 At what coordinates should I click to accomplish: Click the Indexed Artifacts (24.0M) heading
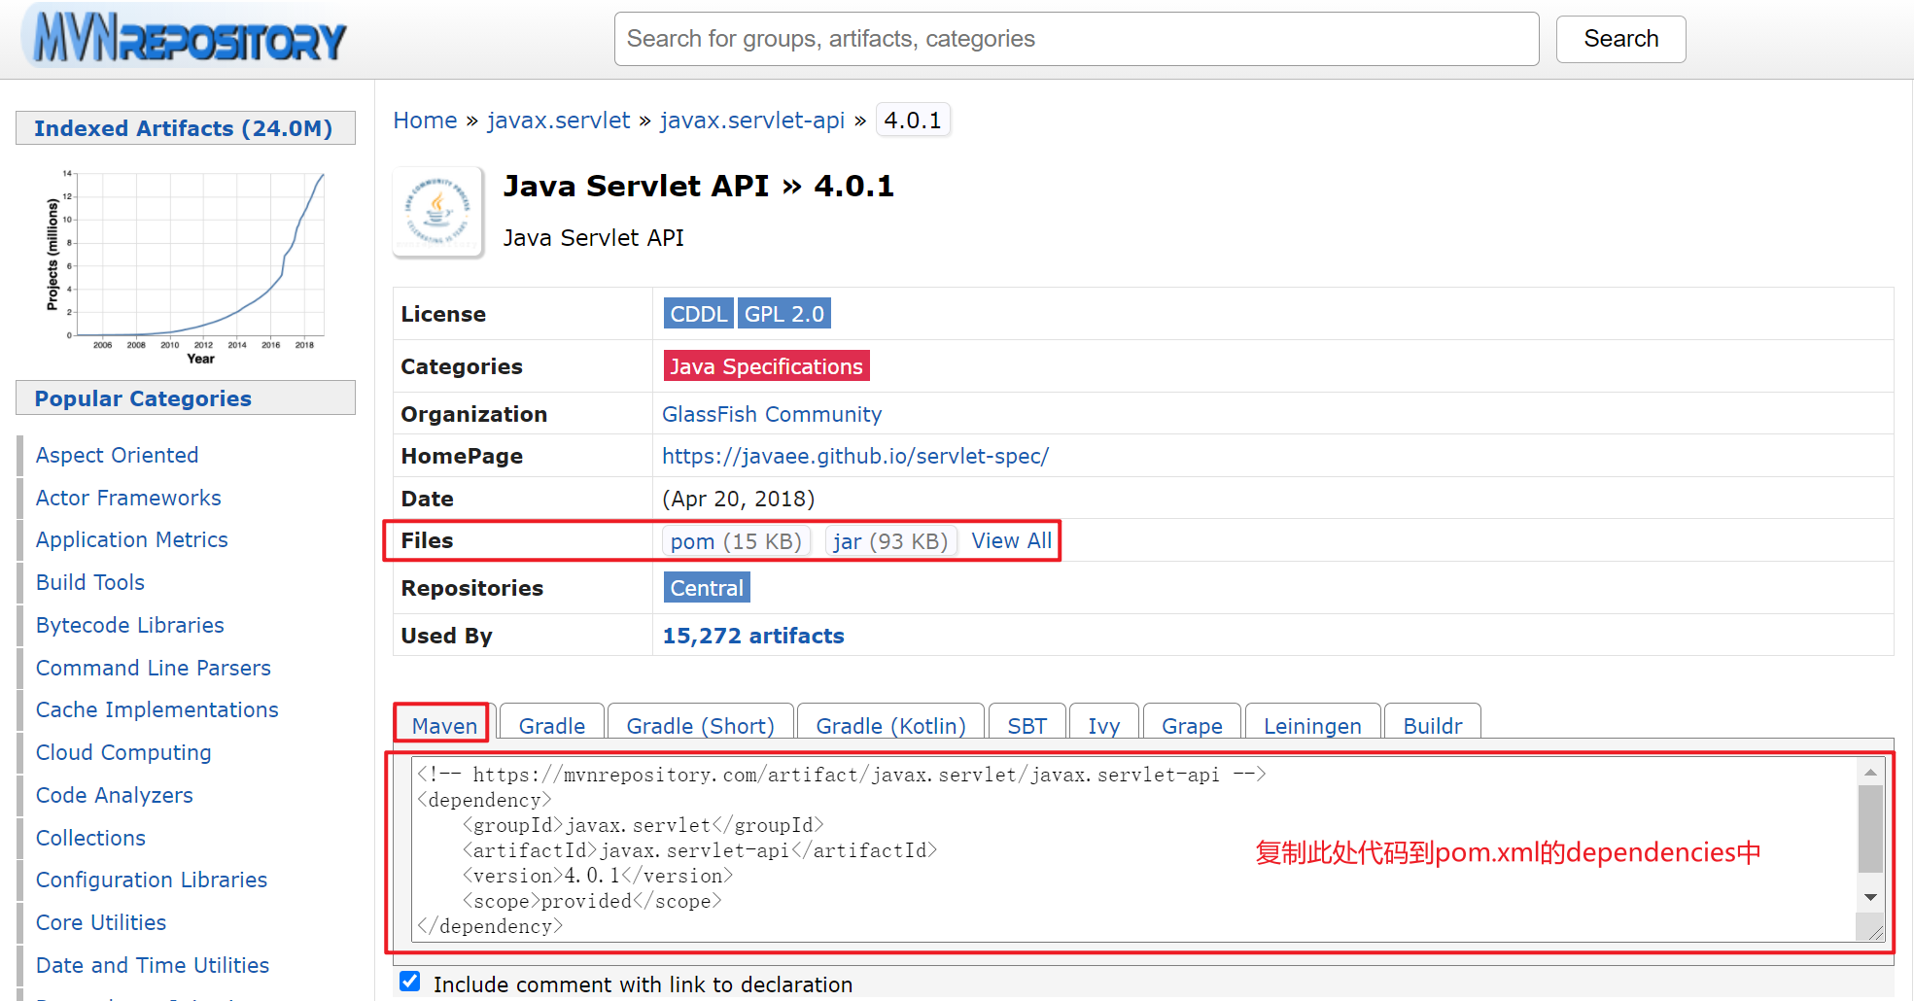click(184, 128)
